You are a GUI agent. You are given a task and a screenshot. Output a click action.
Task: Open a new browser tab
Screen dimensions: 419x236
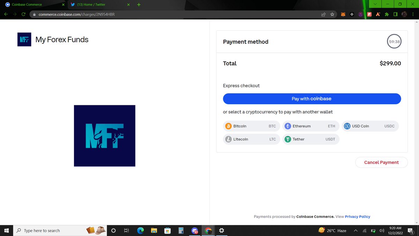(139, 5)
